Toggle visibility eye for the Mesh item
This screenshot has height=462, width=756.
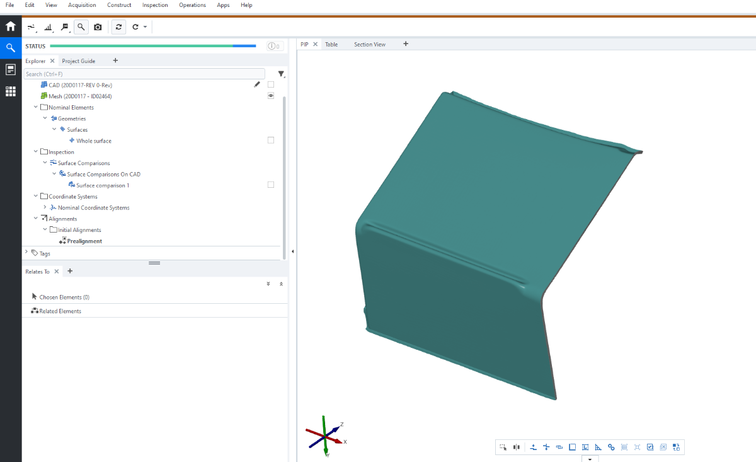click(x=271, y=96)
